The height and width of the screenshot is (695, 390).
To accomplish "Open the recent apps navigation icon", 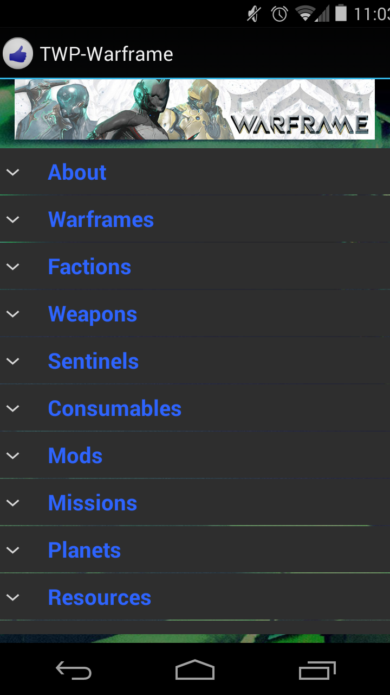I will click(317, 672).
